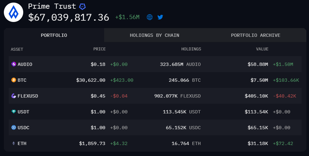Sort by the VALUE column header

262,49
